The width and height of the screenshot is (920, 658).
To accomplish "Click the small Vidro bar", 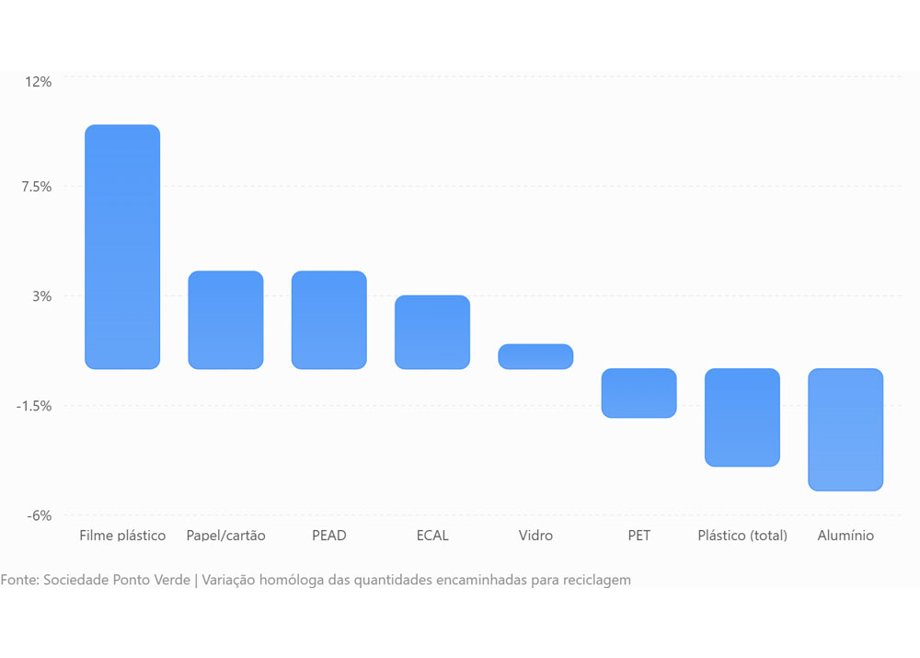I will 535,356.
